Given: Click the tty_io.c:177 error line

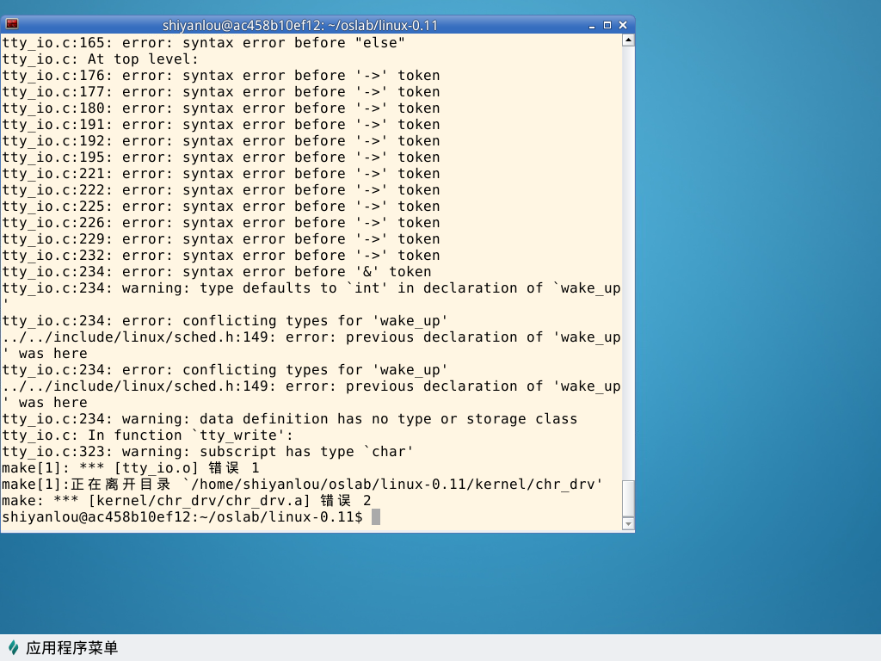Looking at the screenshot, I should (x=221, y=91).
